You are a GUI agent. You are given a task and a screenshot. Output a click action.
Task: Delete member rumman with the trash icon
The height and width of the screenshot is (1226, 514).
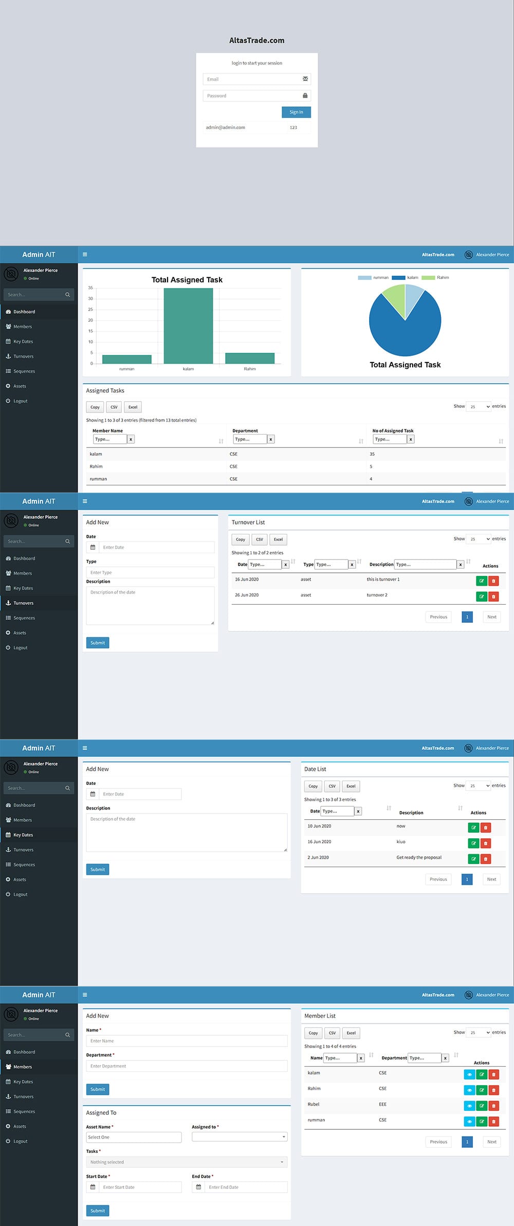(493, 1121)
